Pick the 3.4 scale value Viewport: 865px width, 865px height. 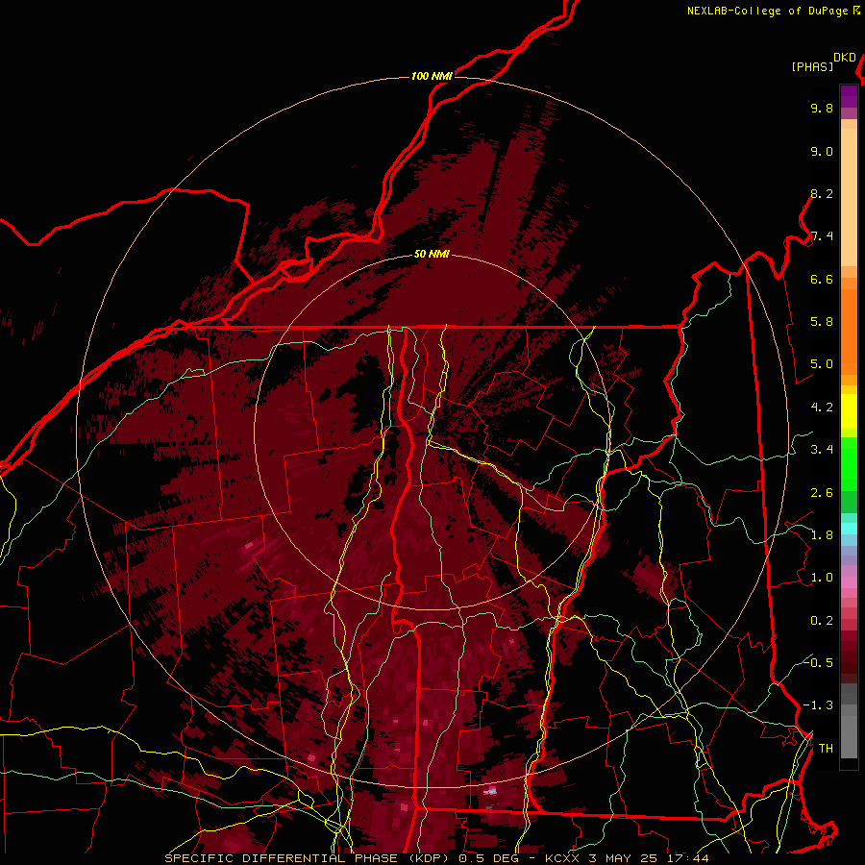point(822,450)
